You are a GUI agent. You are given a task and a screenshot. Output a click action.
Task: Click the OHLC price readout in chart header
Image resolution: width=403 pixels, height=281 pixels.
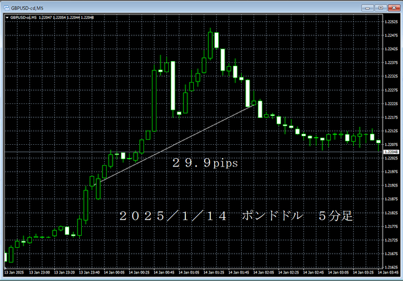click(67, 17)
